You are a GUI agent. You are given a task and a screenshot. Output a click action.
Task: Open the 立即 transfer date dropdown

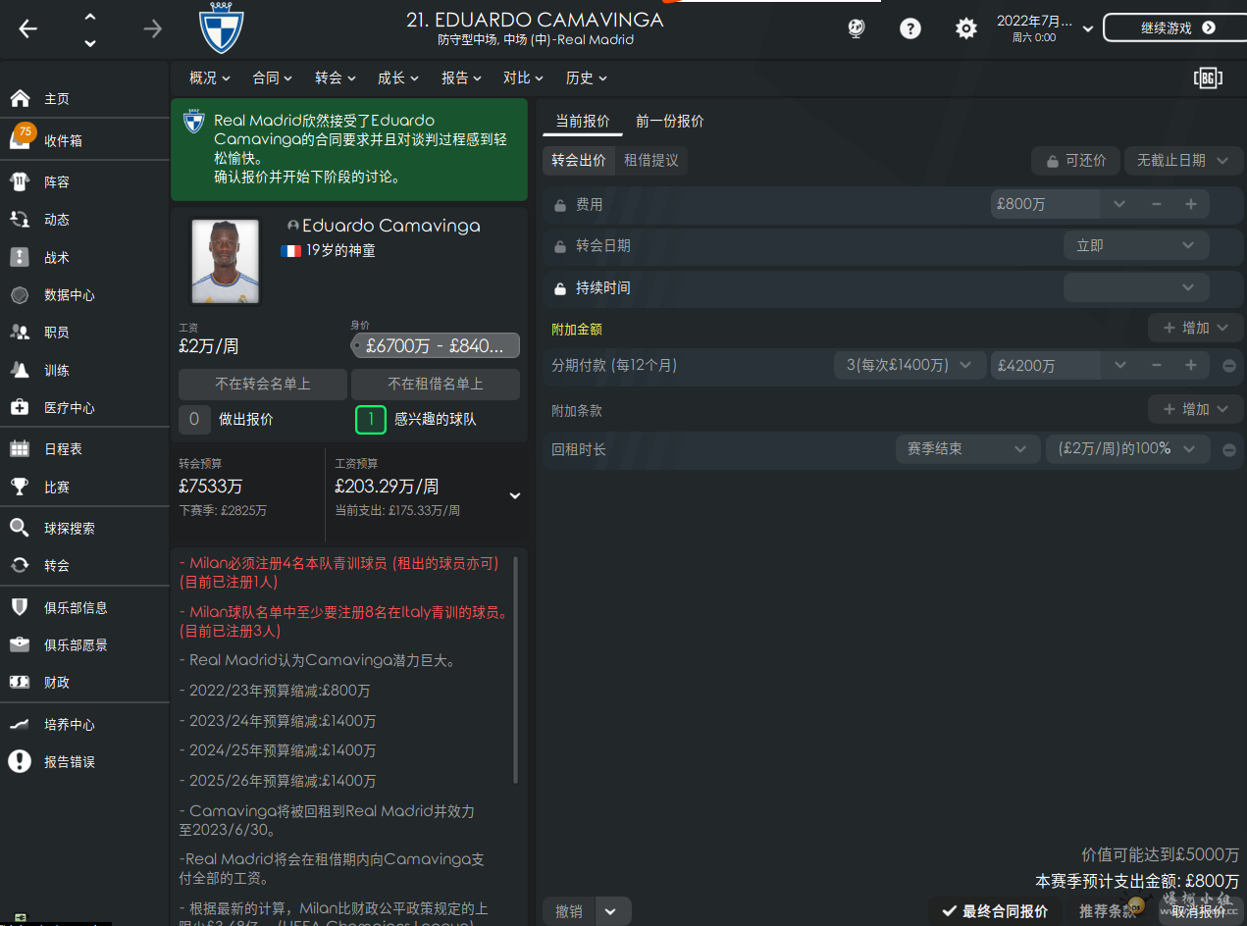[x=1136, y=245]
